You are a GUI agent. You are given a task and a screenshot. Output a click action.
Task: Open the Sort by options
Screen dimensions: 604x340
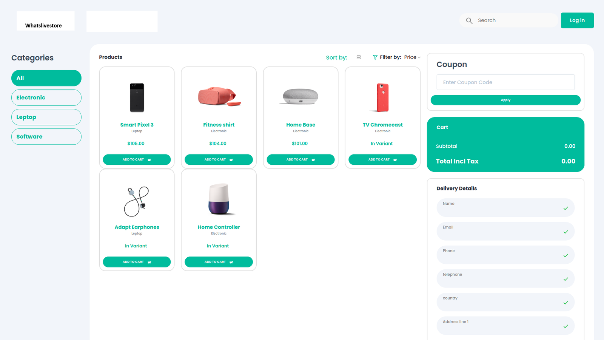tap(336, 57)
